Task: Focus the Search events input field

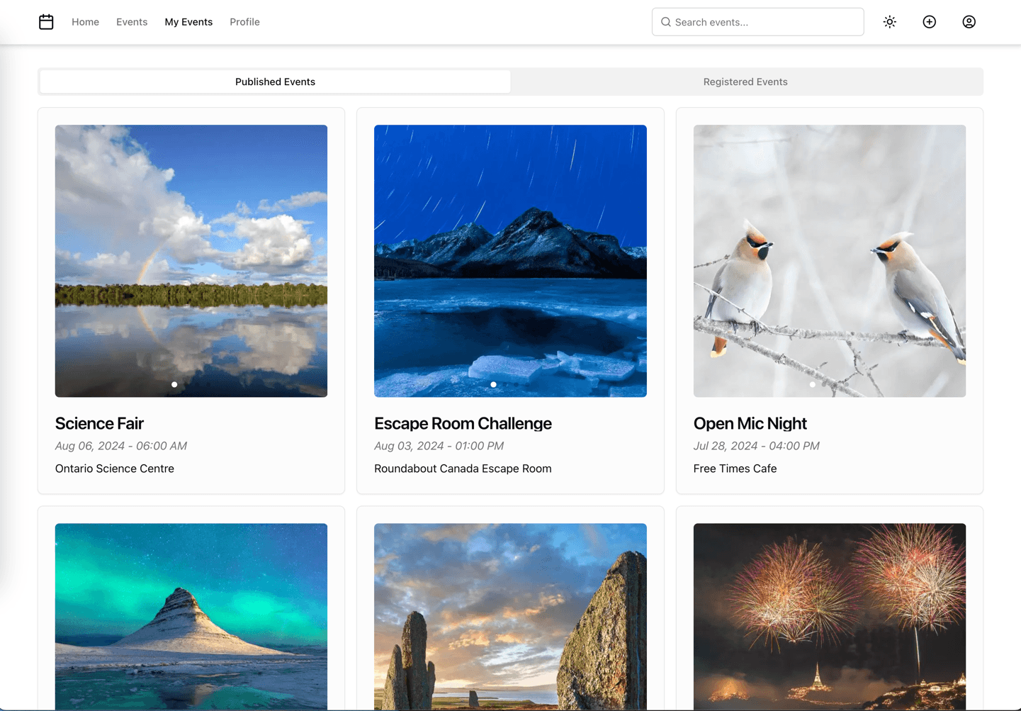Action: pyautogui.click(x=757, y=22)
